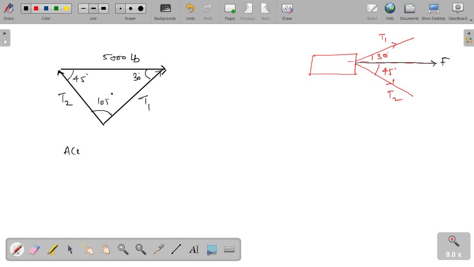The image size is (474, 267).
Task: Select the thick line width option
Action: (x=104, y=8)
